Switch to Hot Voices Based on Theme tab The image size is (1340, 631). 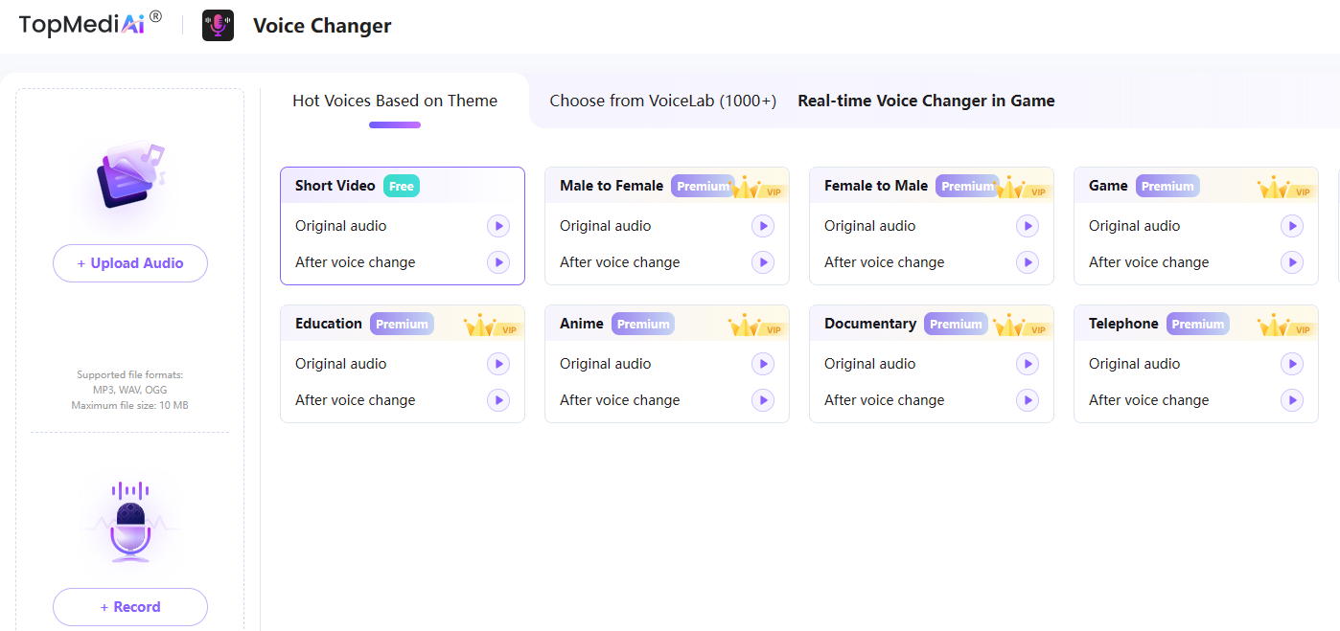point(395,101)
